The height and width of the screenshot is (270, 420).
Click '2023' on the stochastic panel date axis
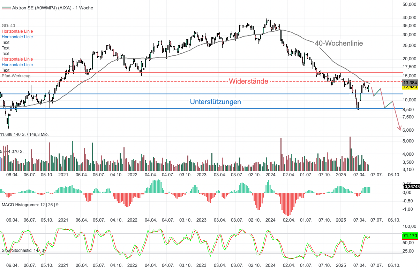[x=201, y=265]
